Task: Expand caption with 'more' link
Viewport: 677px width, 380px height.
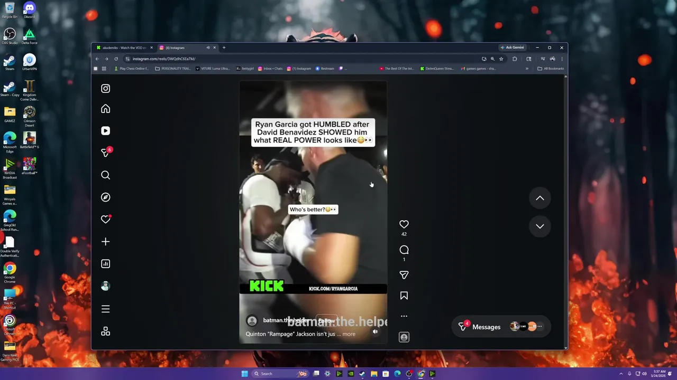Action: click(x=349, y=334)
